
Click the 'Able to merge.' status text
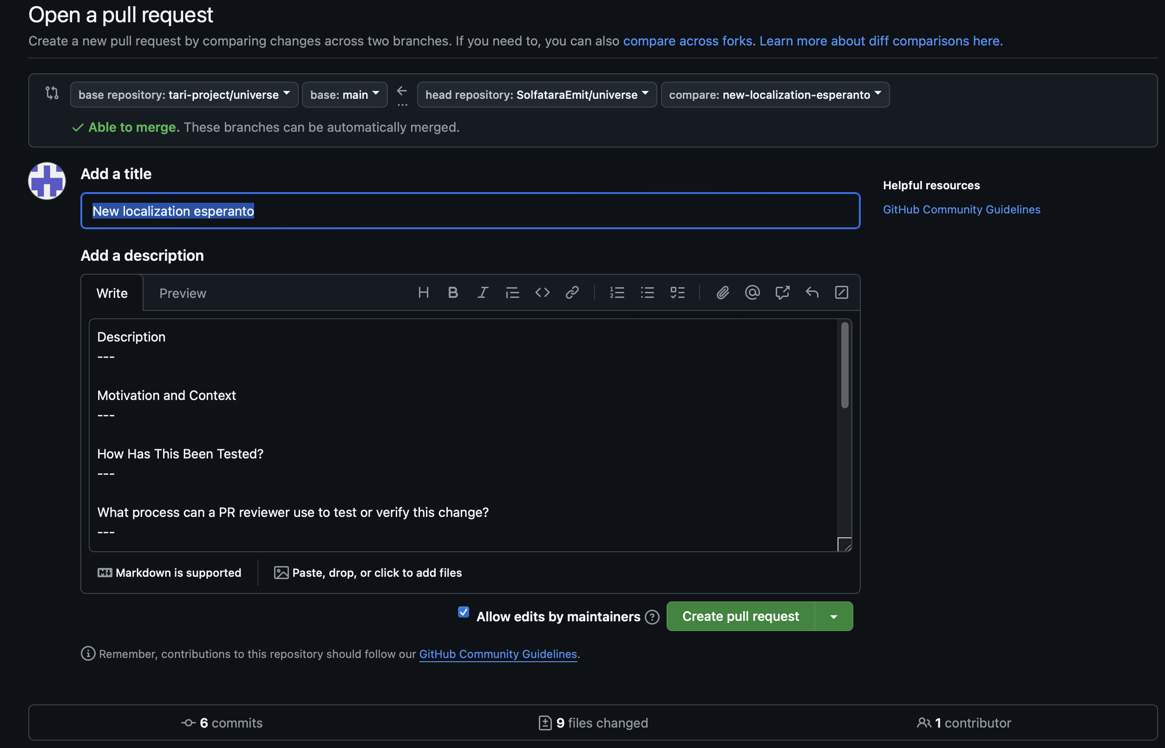click(x=134, y=127)
